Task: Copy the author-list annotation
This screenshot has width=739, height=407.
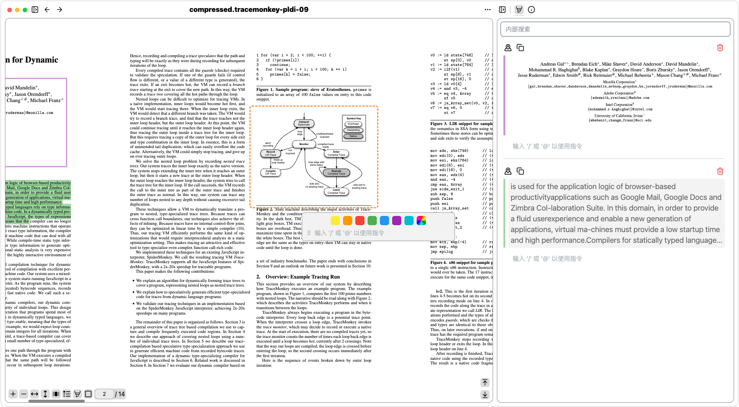Action: tap(520, 48)
